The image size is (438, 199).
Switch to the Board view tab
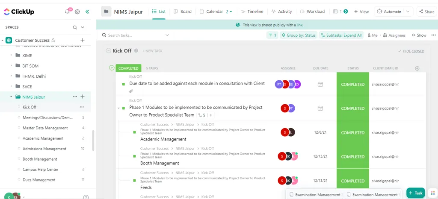click(x=182, y=12)
